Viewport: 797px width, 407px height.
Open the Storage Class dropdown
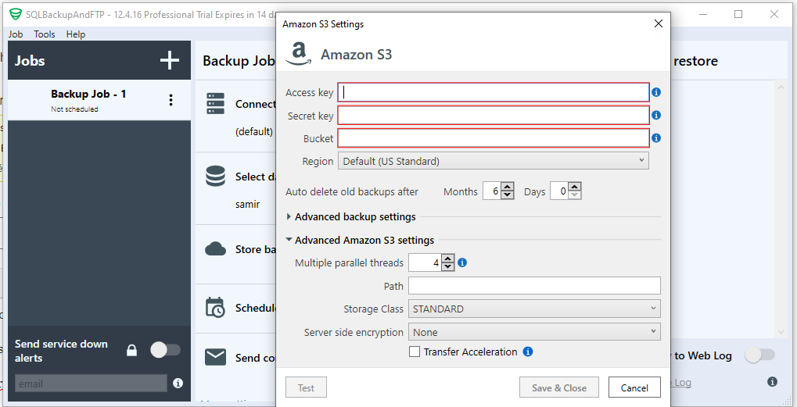534,309
